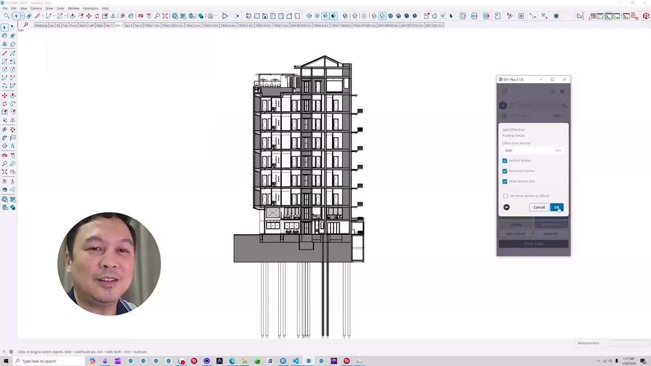Click the Labels button in 5D+ panel
The width and height of the screenshot is (651, 366).
click(x=516, y=224)
